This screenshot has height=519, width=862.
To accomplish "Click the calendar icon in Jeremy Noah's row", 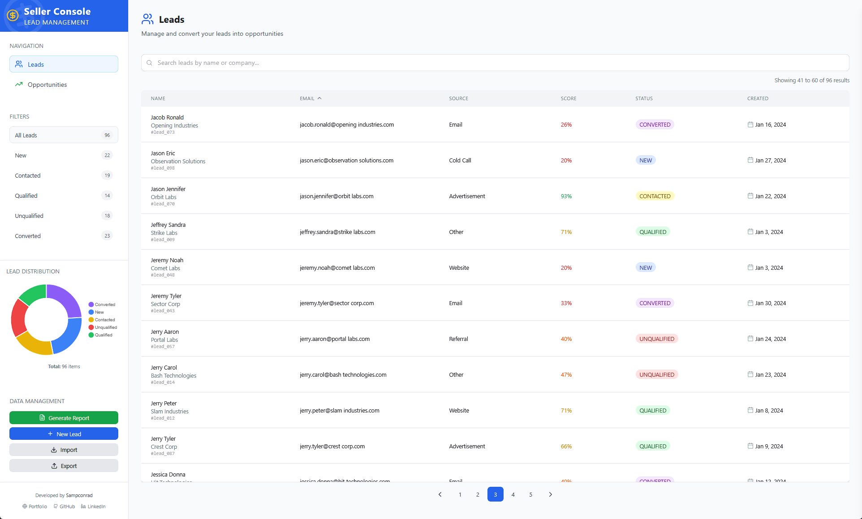I will 750,268.
